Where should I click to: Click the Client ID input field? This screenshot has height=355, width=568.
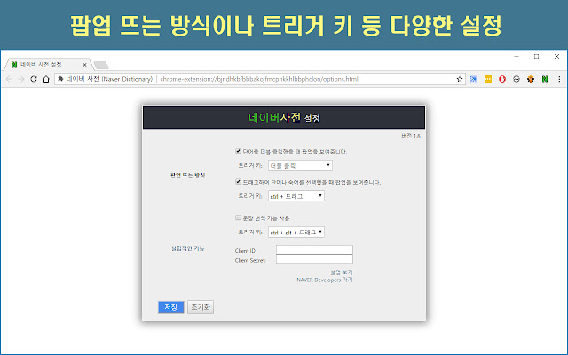click(314, 249)
